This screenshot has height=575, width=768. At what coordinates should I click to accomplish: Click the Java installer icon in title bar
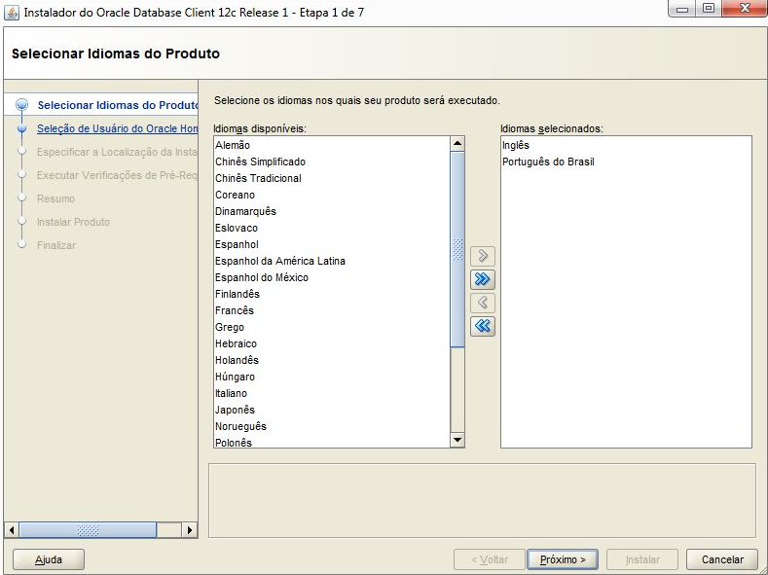point(12,13)
